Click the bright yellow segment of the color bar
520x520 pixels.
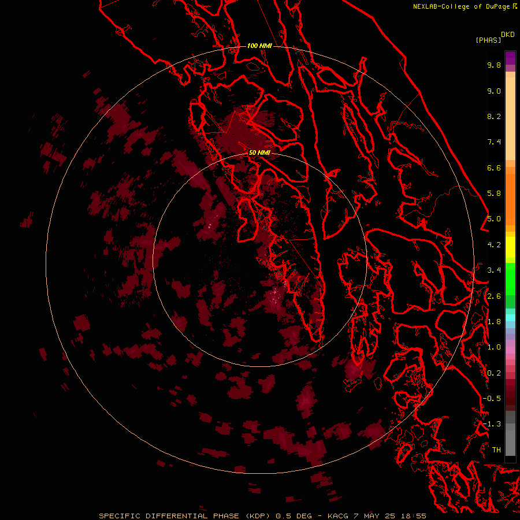(510, 247)
